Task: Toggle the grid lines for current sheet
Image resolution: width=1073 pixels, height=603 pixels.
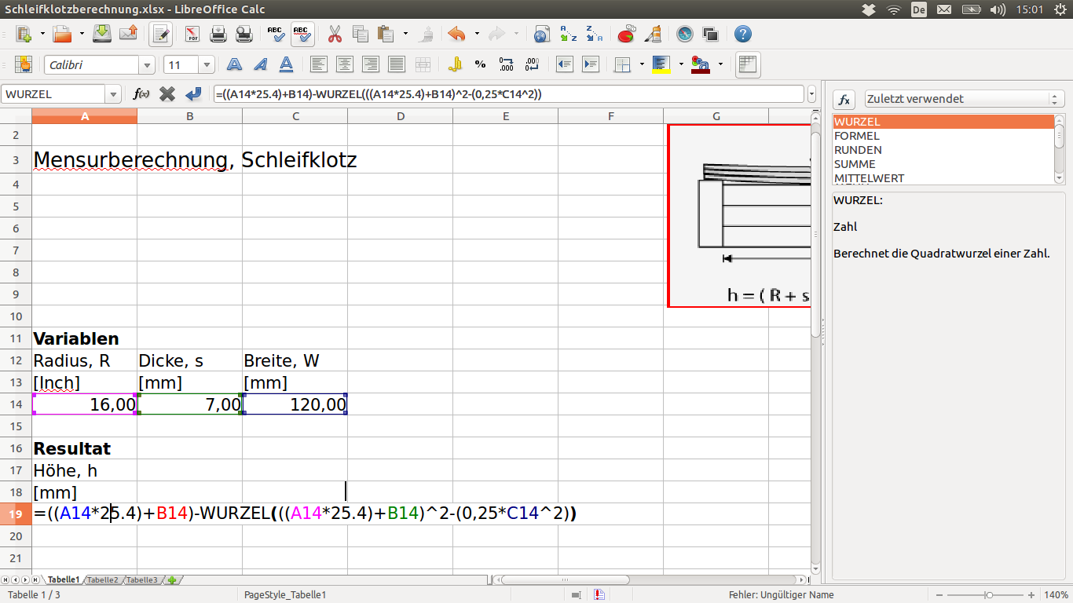Action: (x=748, y=65)
